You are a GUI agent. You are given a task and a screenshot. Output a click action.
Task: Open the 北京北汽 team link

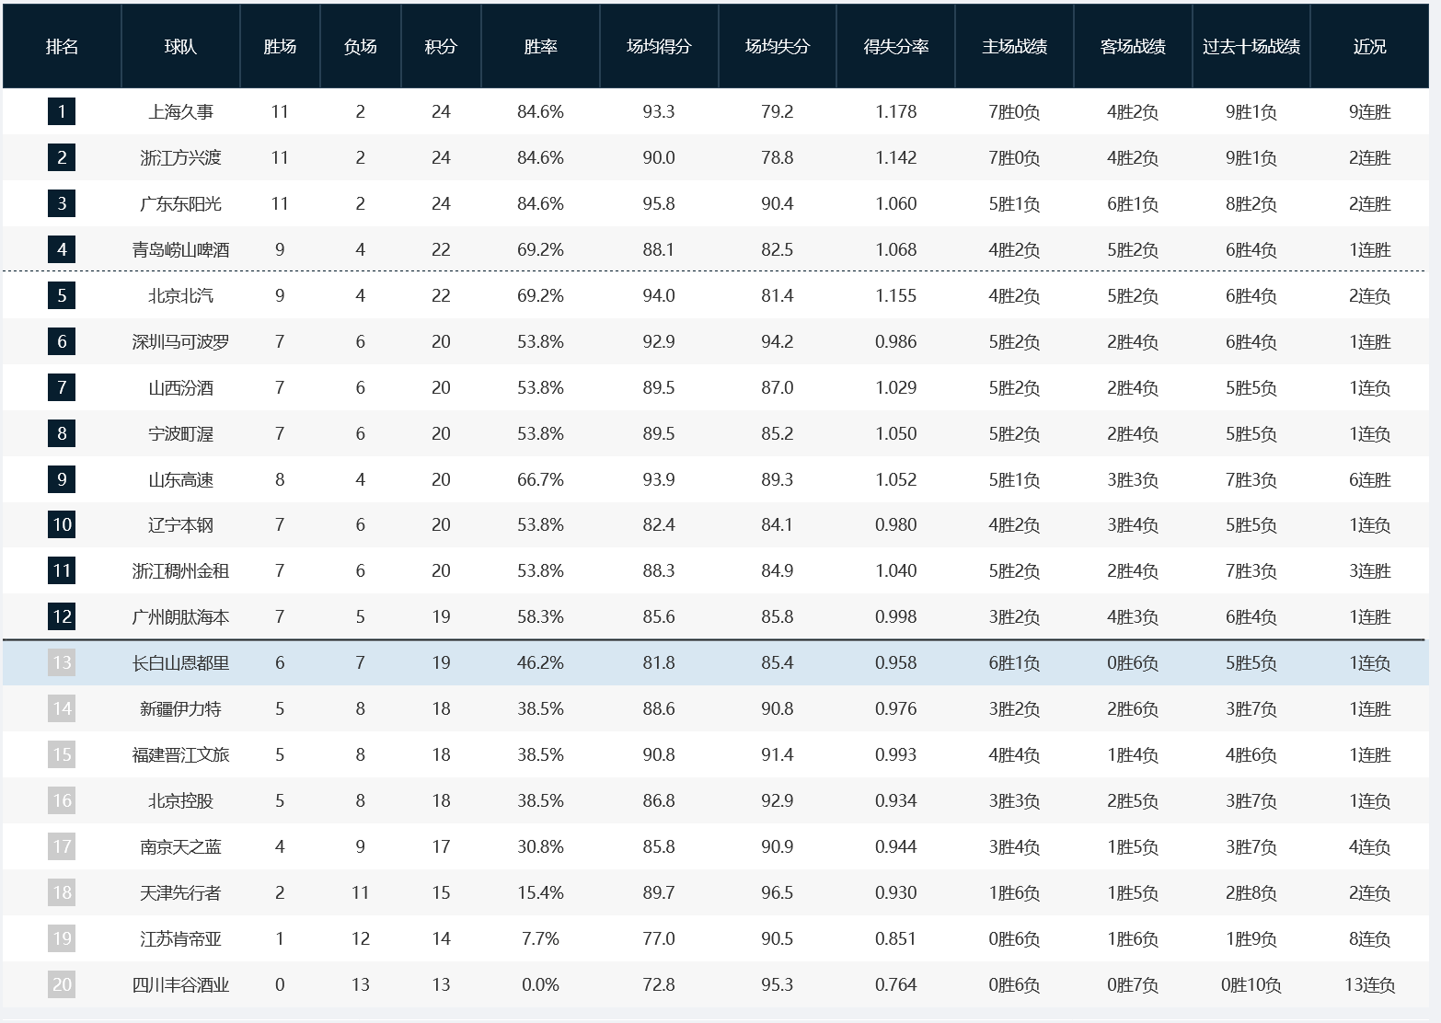(x=180, y=295)
